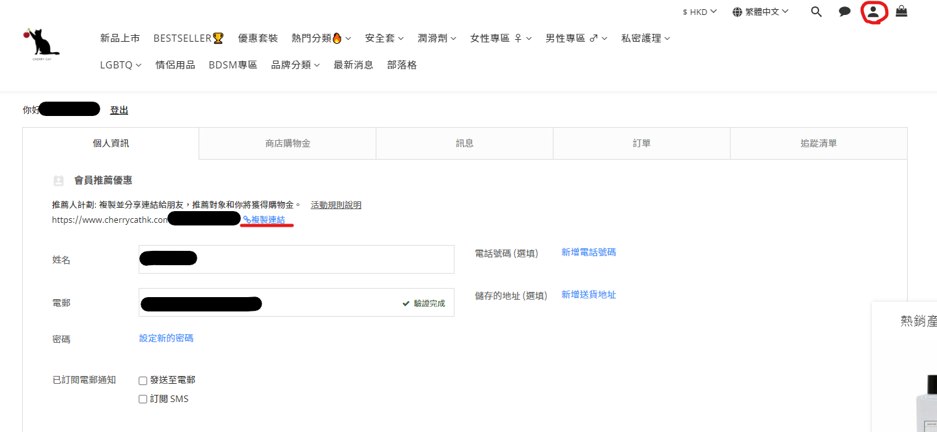Open the shopping bag cart icon
Viewport: 937px width, 432px height.
pos(901,12)
